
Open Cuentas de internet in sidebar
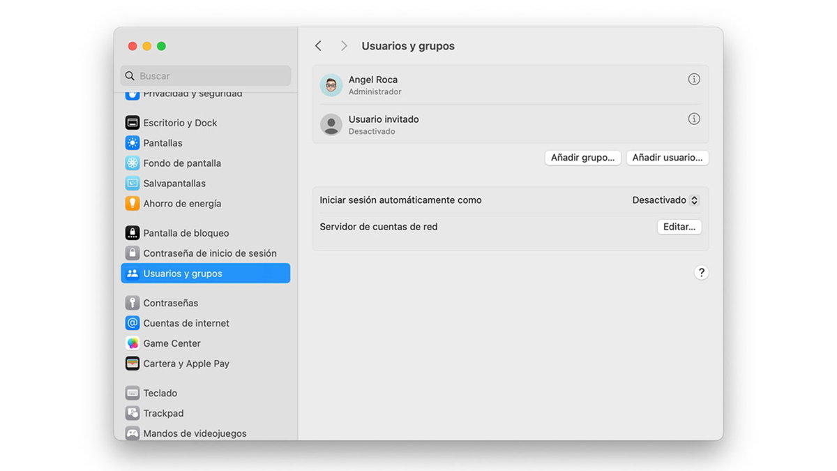(x=186, y=323)
